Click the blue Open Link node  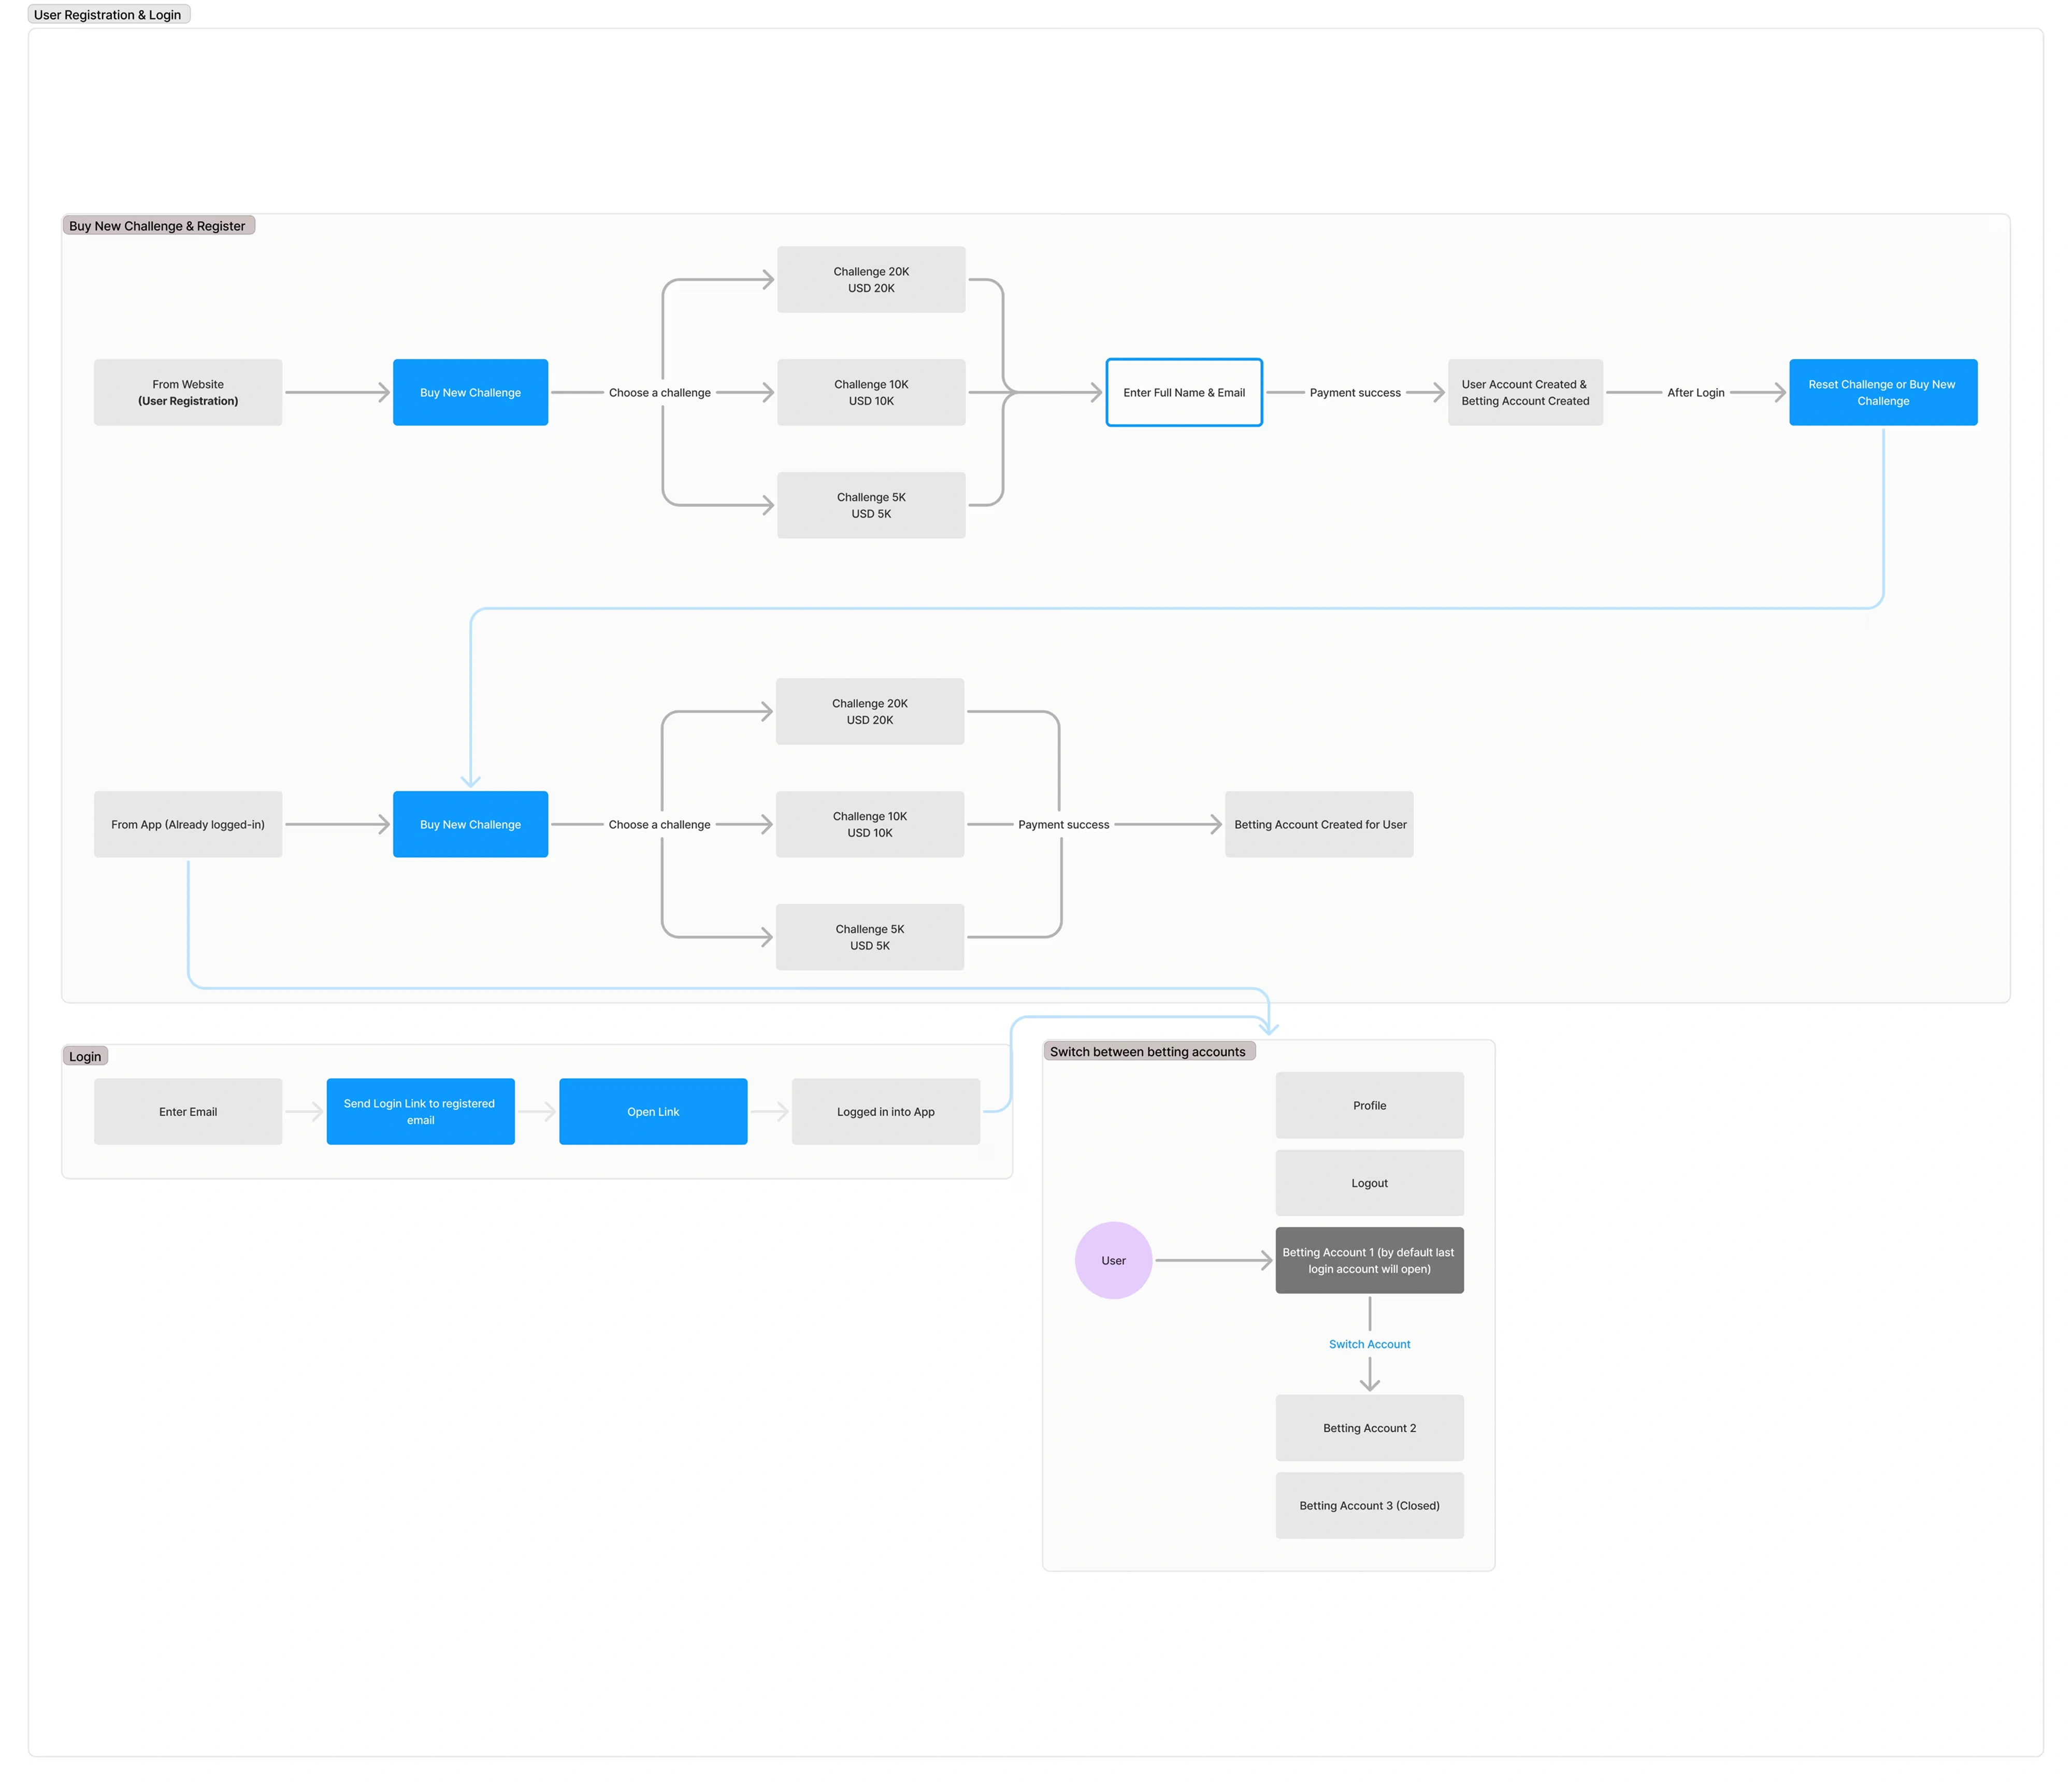point(653,1111)
